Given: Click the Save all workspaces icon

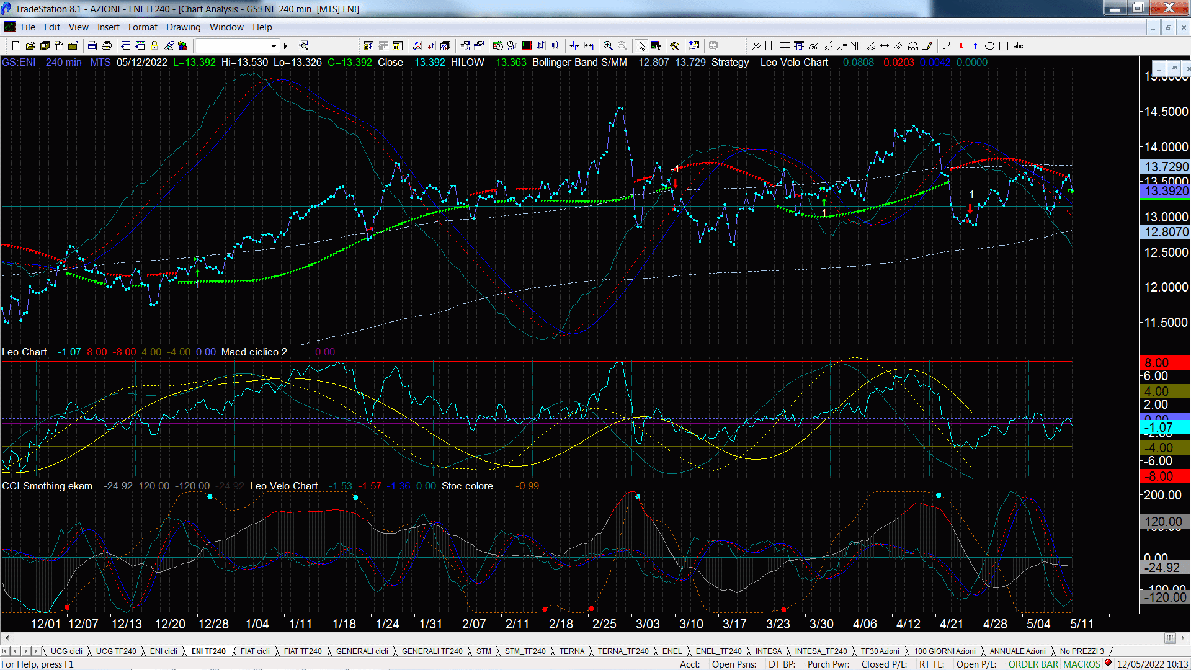Looking at the screenshot, I should [x=45, y=46].
